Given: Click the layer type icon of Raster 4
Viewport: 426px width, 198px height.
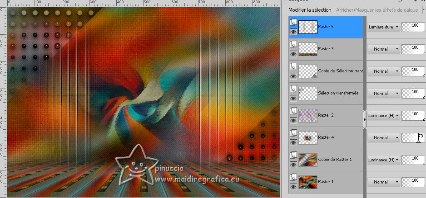Looking at the screenshot, I should point(293,133).
